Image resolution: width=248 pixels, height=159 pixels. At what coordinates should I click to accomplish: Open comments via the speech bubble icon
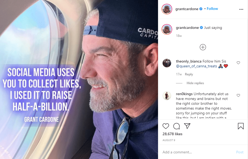point(176,126)
